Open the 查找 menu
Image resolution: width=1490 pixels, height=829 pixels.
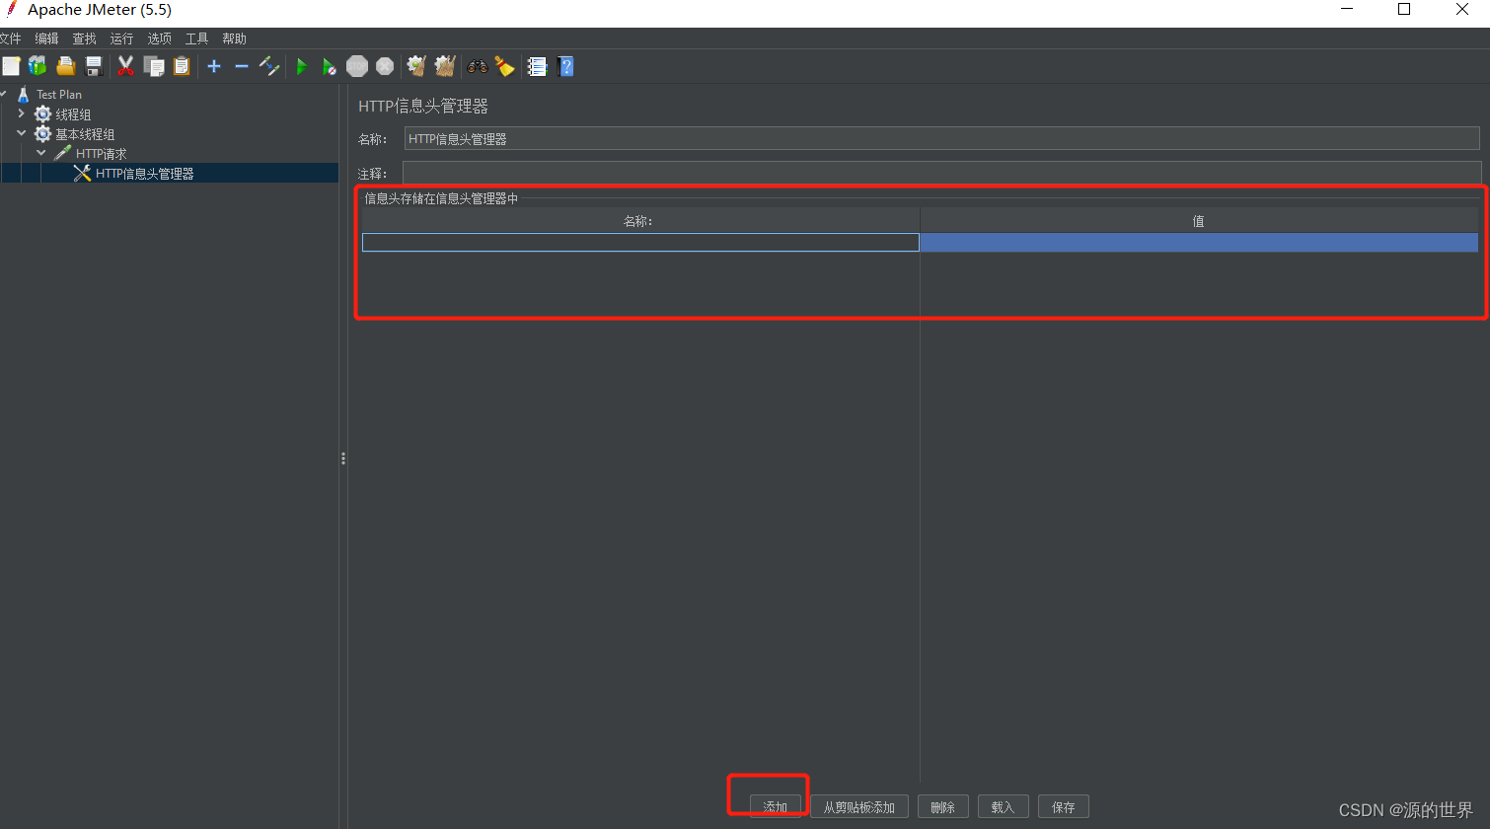(84, 38)
